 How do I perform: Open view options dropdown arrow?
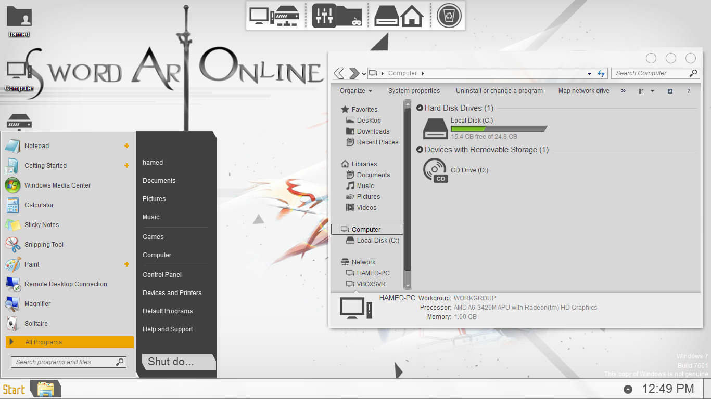[x=652, y=91]
